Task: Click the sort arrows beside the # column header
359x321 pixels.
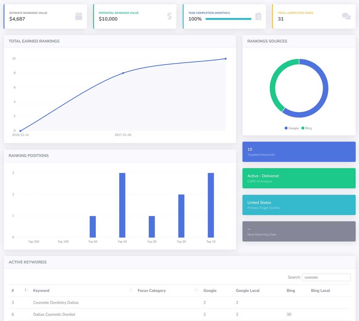Action: tap(26, 290)
